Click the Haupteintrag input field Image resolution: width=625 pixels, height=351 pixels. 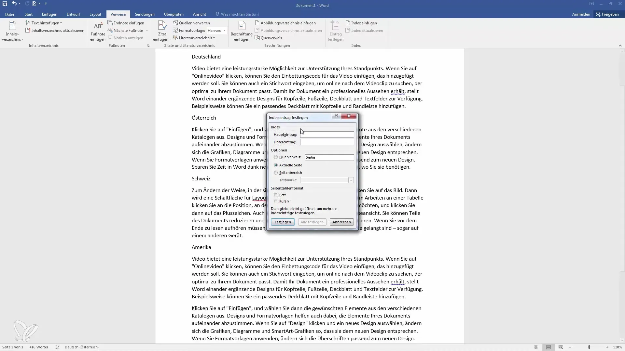click(327, 135)
